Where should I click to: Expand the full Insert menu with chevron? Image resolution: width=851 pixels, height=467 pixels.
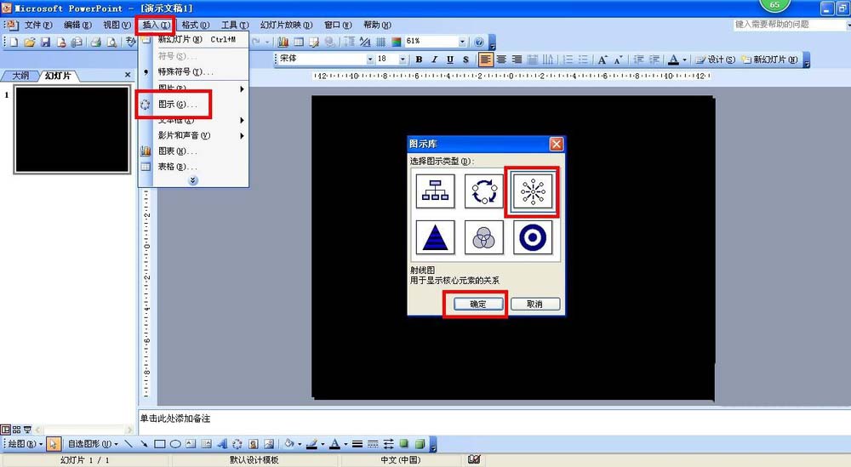coord(193,180)
